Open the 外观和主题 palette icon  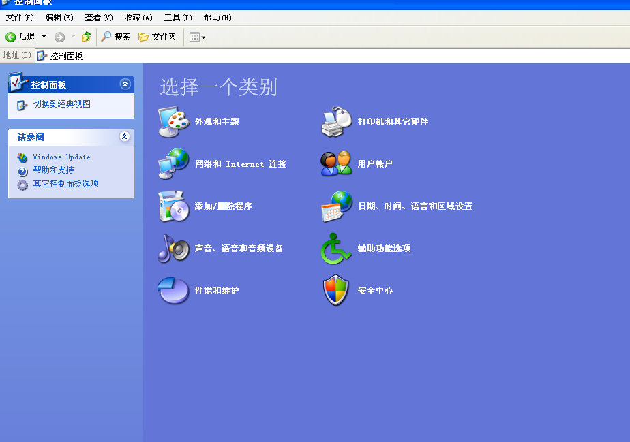tap(173, 123)
